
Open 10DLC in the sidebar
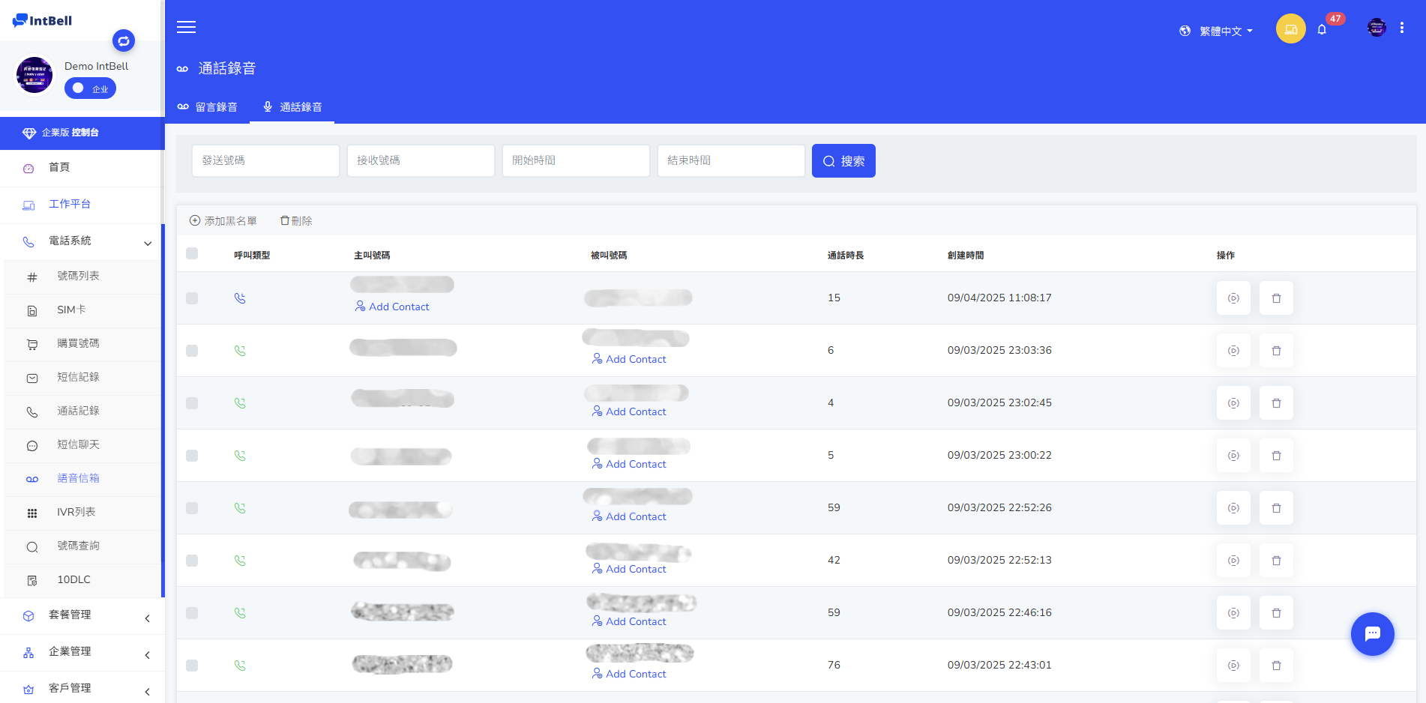point(82,580)
